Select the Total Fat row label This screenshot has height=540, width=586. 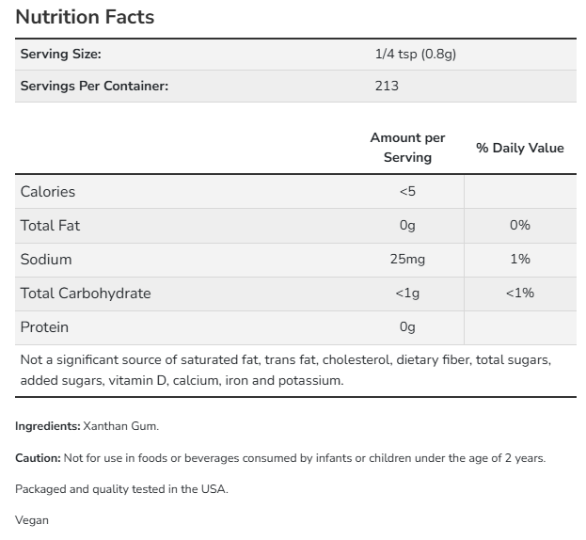click(50, 225)
